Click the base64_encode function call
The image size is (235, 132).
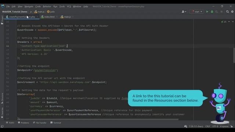[47, 30]
